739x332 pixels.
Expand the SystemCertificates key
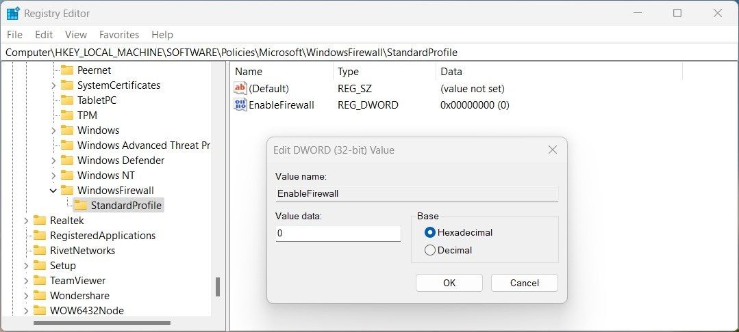[x=53, y=85]
